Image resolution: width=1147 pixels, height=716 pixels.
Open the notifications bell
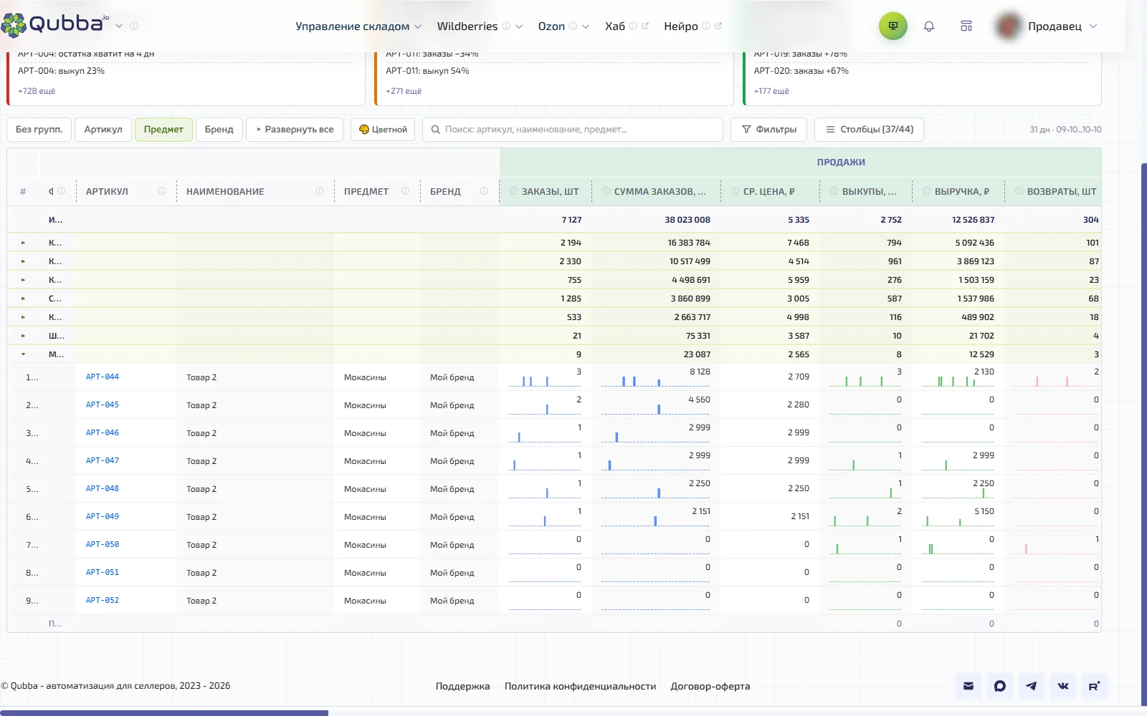coord(929,26)
